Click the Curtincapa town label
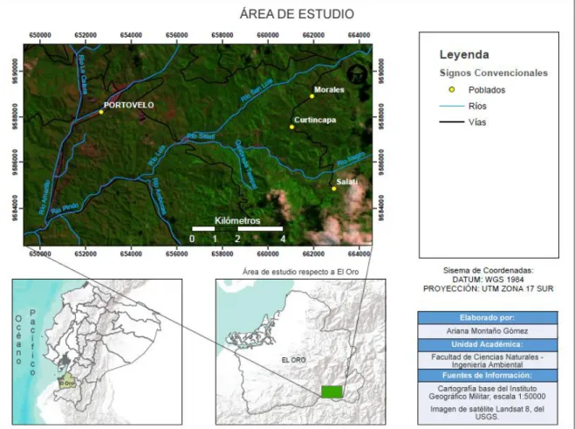The width and height of the screenshot is (575, 429). point(315,120)
